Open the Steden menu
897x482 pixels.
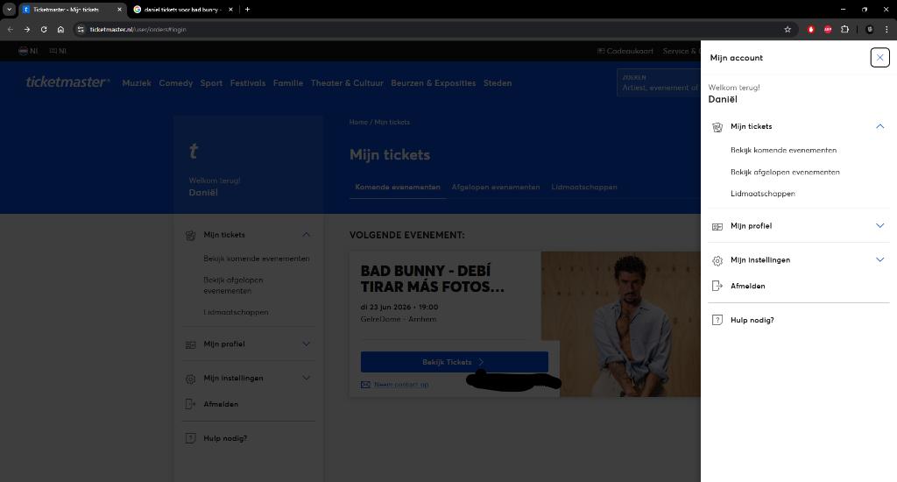tap(498, 83)
